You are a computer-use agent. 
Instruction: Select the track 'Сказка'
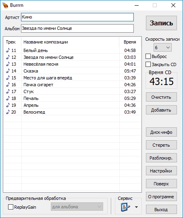point(31,71)
